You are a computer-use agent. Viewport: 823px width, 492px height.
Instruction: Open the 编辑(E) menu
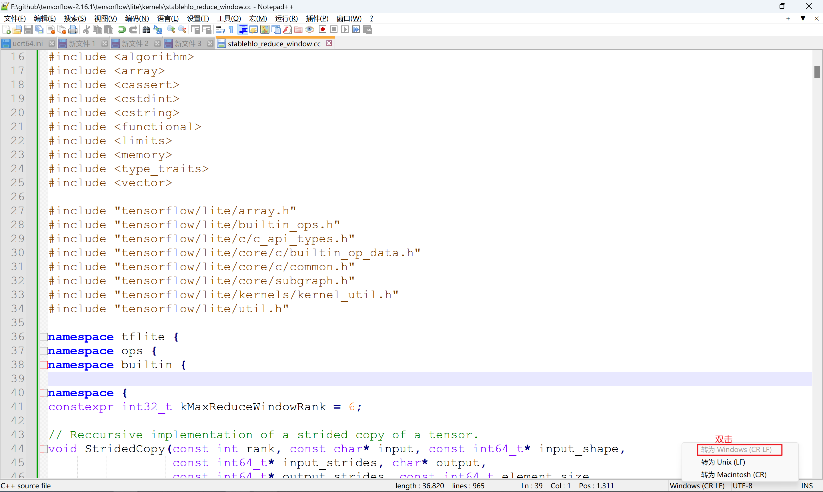(x=45, y=19)
